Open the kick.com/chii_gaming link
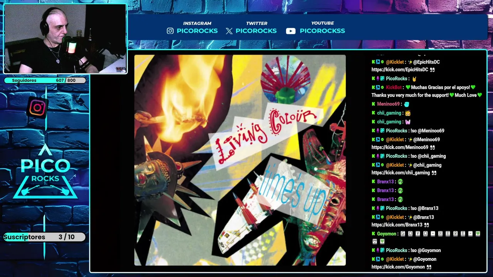493x277 pixels. [401, 173]
